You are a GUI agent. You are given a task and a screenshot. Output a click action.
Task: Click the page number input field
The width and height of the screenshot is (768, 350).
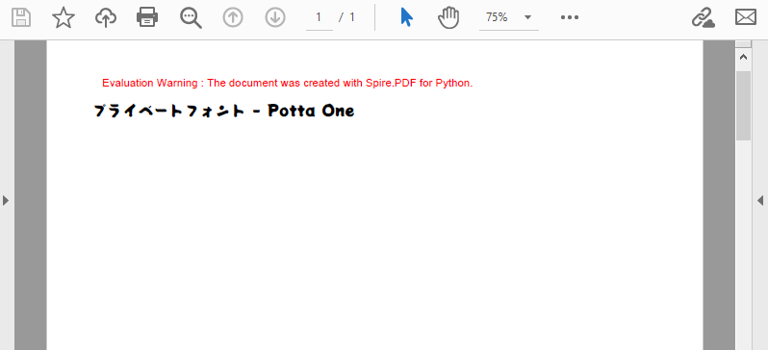[319, 17]
